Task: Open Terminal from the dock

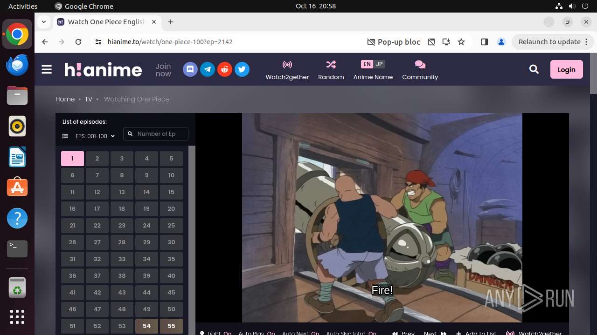Action: (x=17, y=249)
